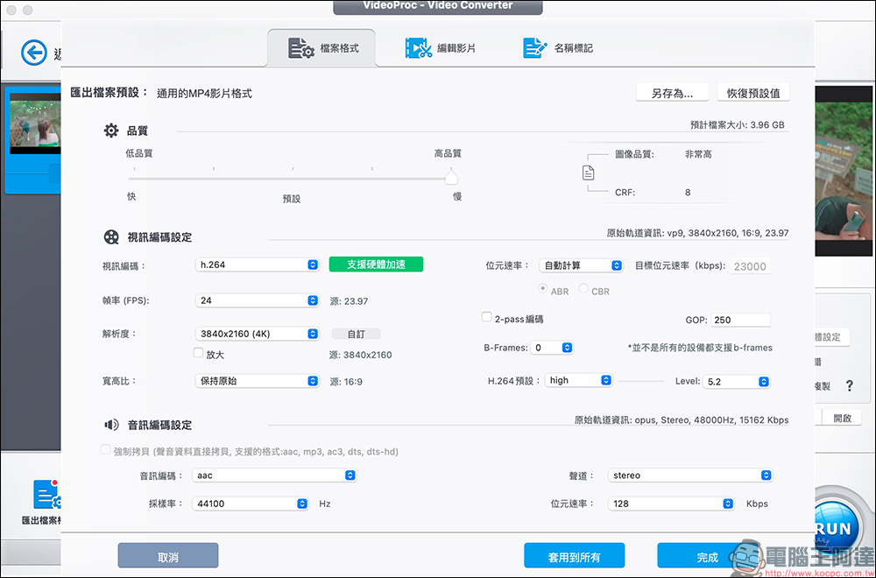Click the image quality document icon
Viewport: 876px width, 578px height.
(589, 173)
